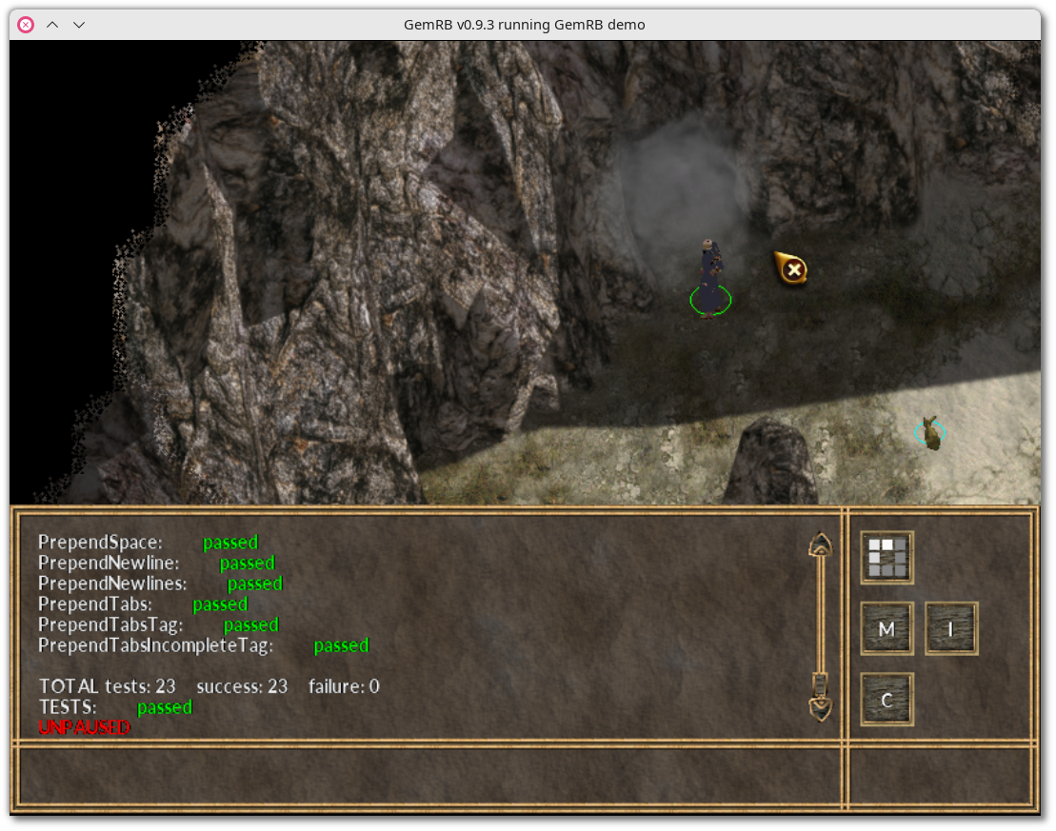Click the down chevron in title bar

pyautogui.click(x=79, y=25)
